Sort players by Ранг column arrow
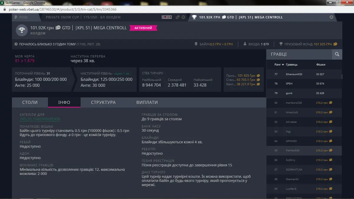The width and height of the screenshot is (354, 199). coord(283,64)
